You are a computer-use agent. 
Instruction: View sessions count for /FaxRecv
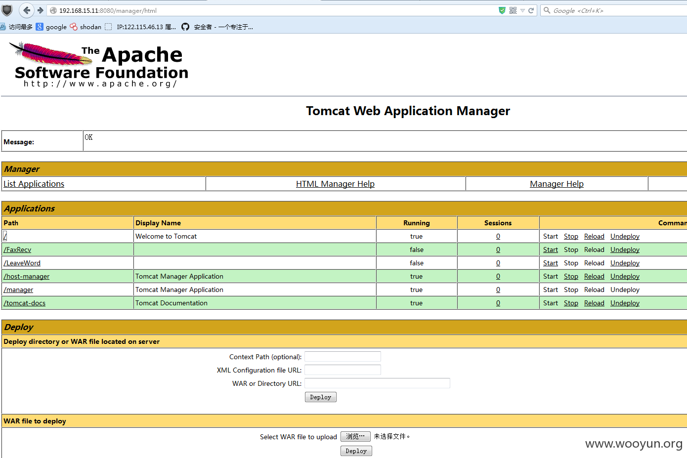tap(498, 250)
